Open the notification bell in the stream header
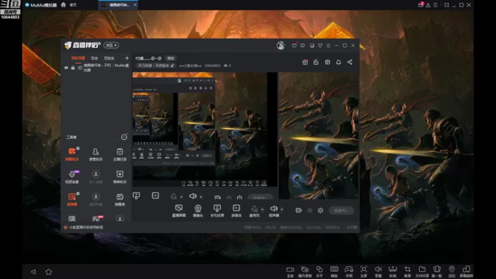 [339, 62]
